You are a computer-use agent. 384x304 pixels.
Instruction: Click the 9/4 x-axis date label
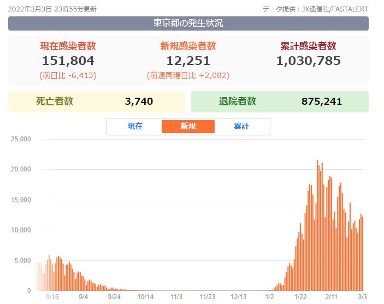pyautogui.click(x=83, y=297)
